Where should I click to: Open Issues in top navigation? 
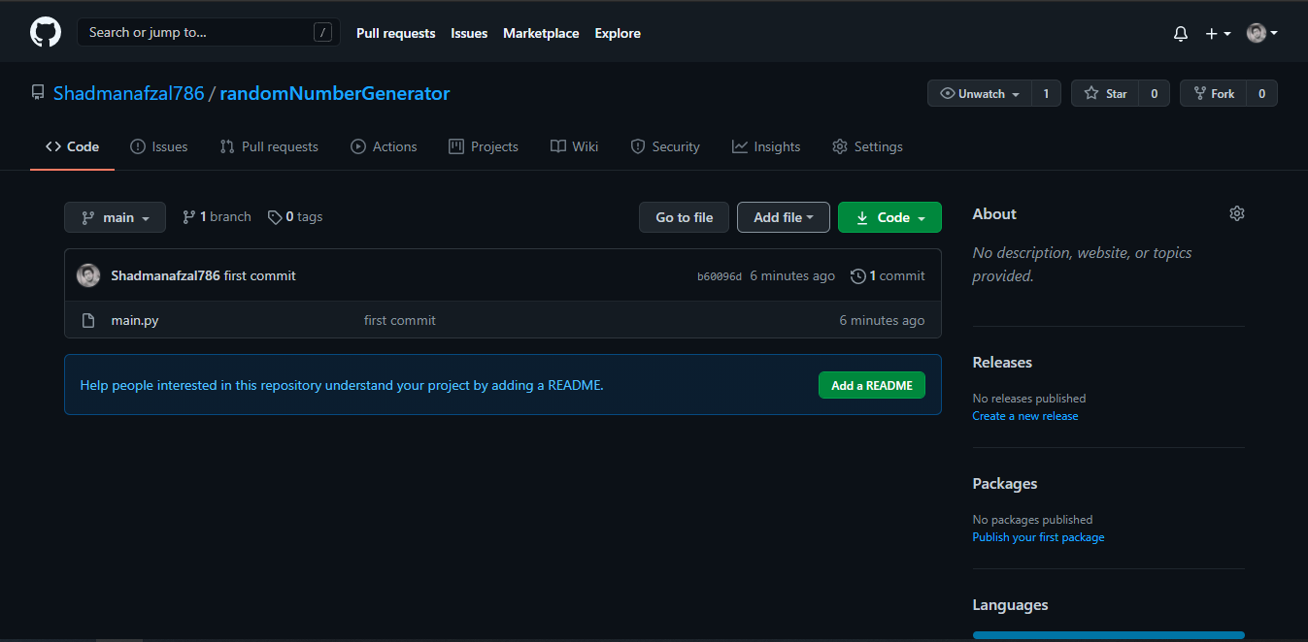click(469, 33)
